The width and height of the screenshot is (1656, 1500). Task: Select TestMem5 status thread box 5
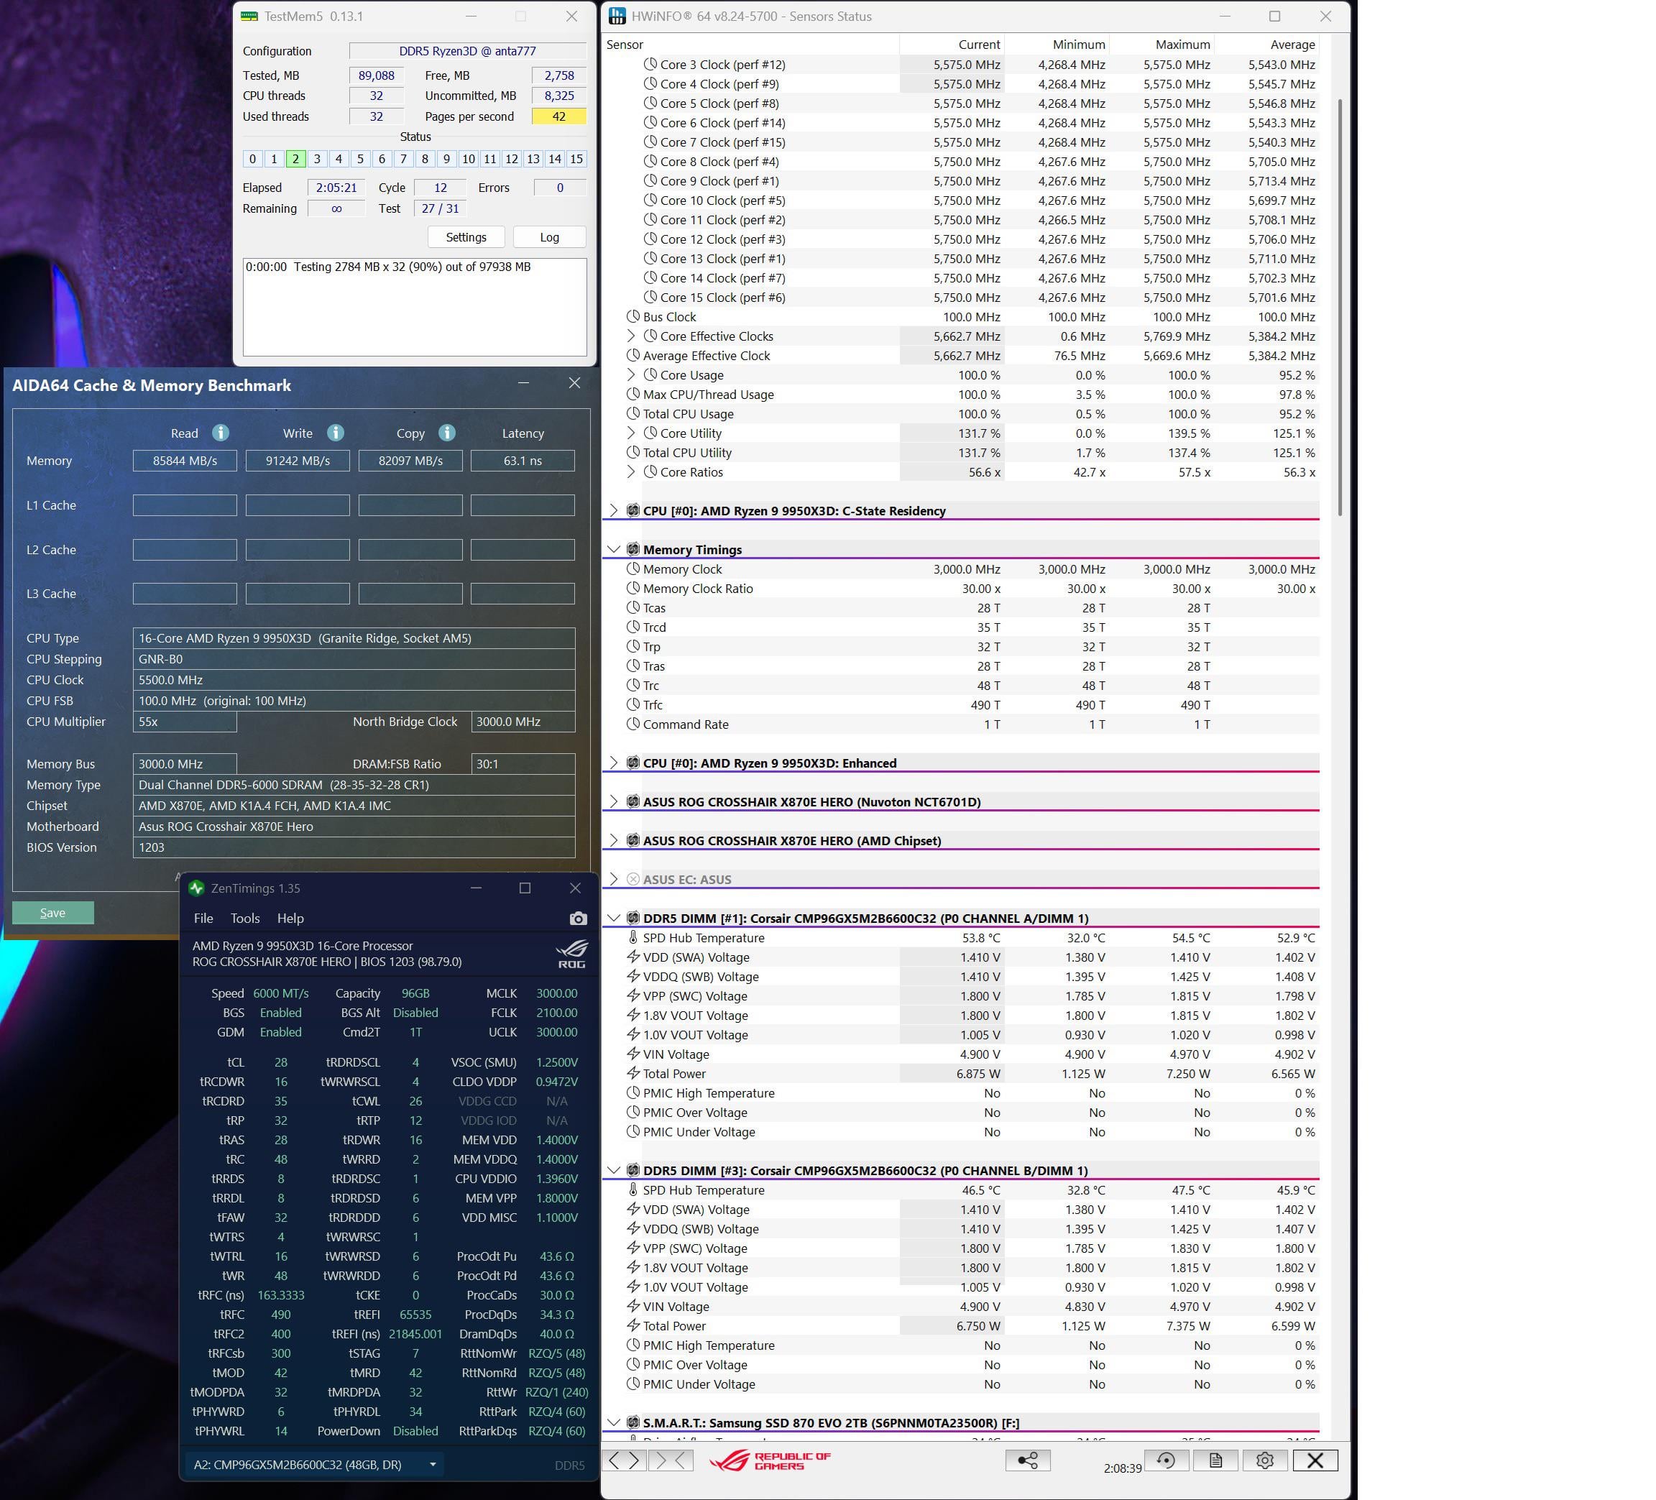point(360,160)
